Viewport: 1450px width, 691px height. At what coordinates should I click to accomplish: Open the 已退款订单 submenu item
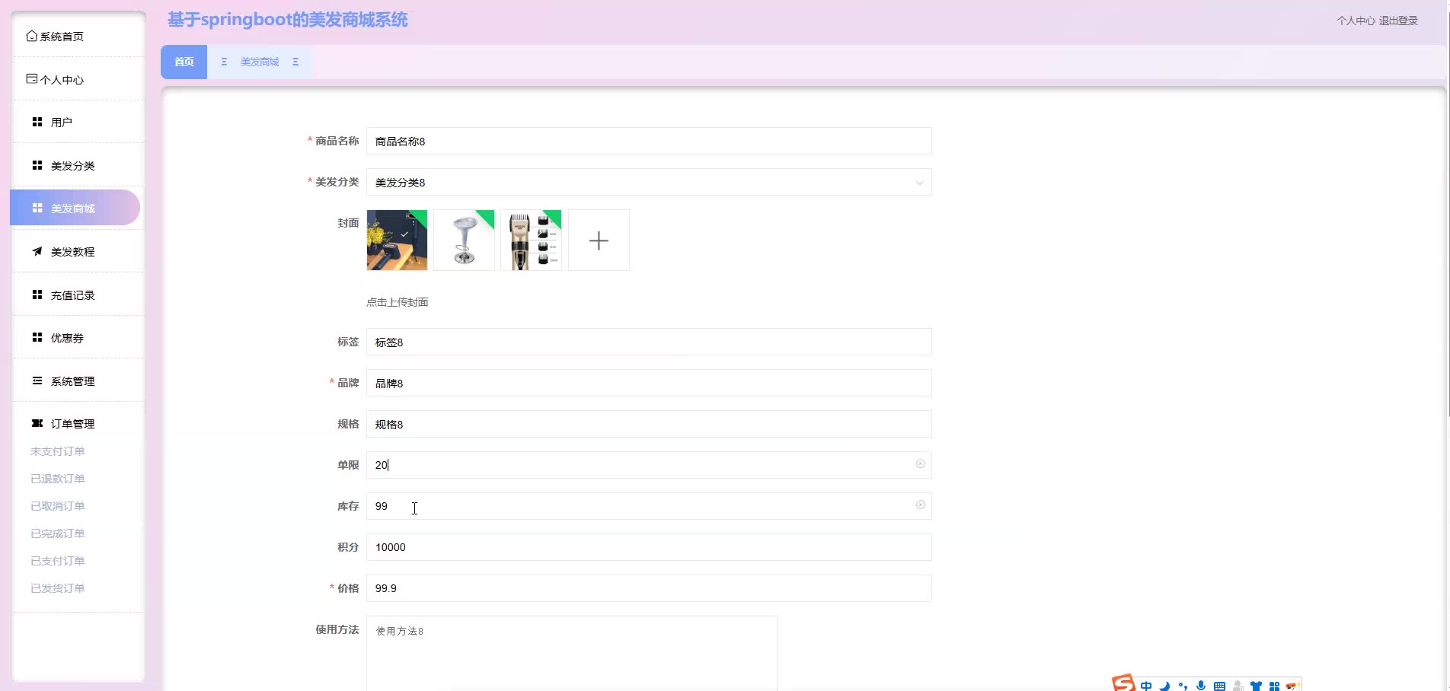tap(58, 479)
